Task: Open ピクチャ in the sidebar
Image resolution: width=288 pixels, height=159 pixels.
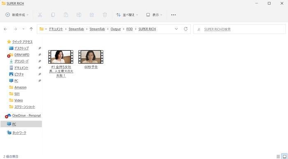Action: tap(19, 74)
